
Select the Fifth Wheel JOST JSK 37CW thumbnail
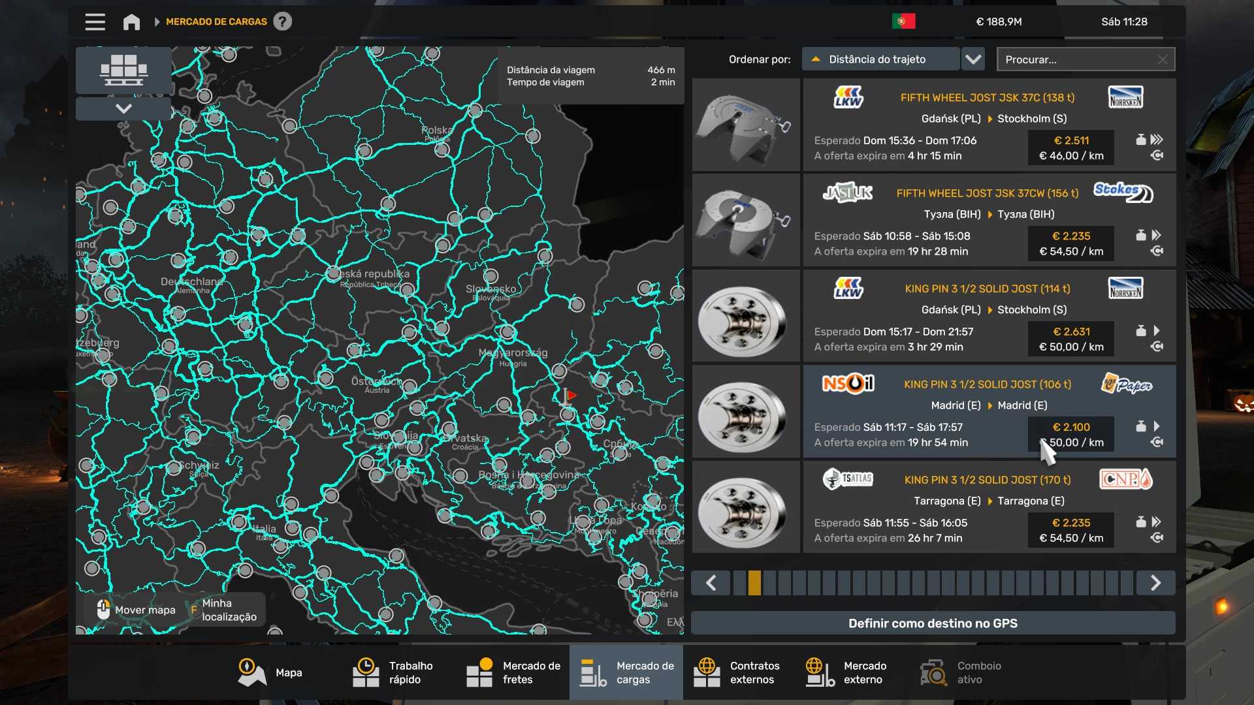(746, 221)
